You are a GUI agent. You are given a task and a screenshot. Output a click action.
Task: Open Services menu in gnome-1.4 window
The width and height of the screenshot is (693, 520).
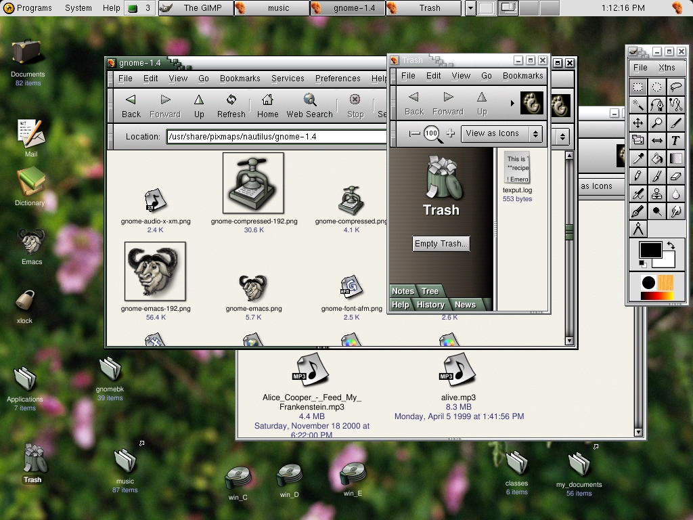pos(288,79)
